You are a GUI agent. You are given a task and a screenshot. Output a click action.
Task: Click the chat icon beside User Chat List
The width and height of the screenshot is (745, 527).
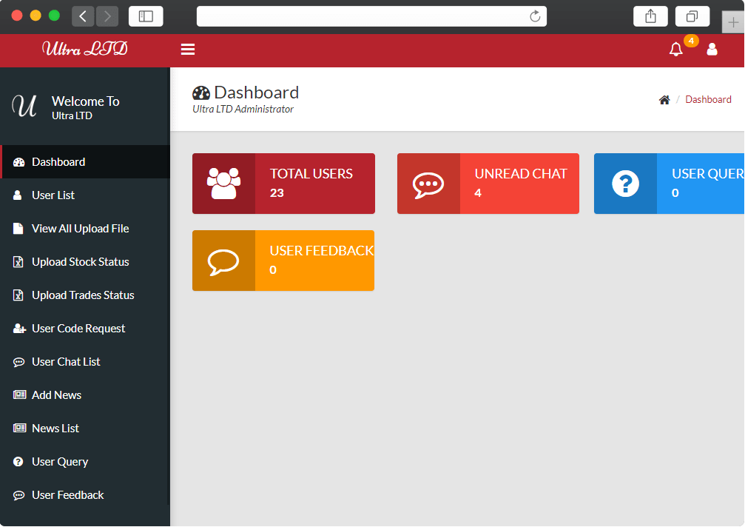(18, 362)
